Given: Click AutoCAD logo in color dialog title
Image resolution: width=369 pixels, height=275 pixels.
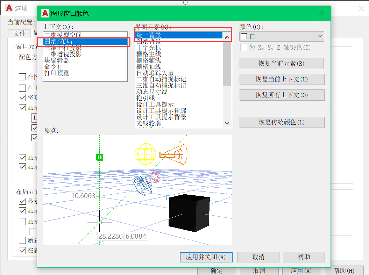Looking at the screenshot, I should point(45,13).
